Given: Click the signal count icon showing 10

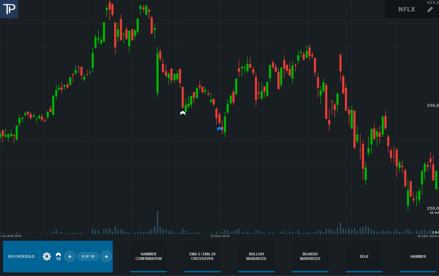Looking at the screenshot, I should click(x=58, y=257).
